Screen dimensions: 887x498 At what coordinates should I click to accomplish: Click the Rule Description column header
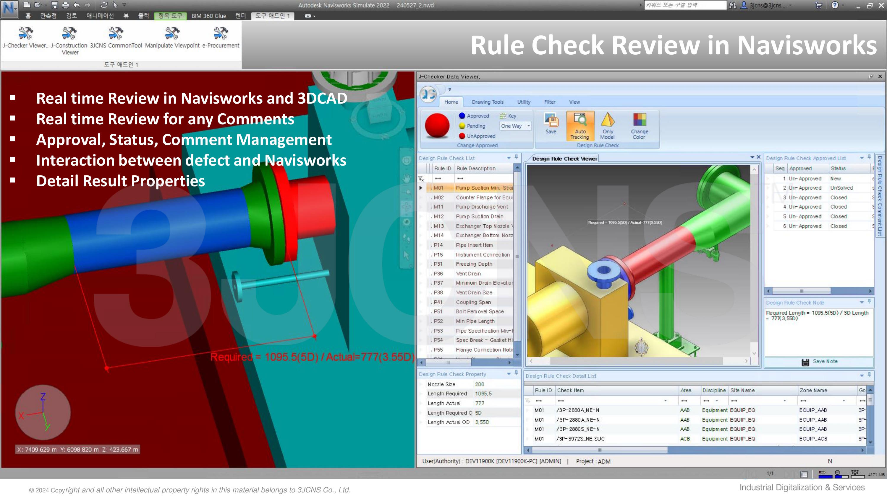tap(483, 168)
